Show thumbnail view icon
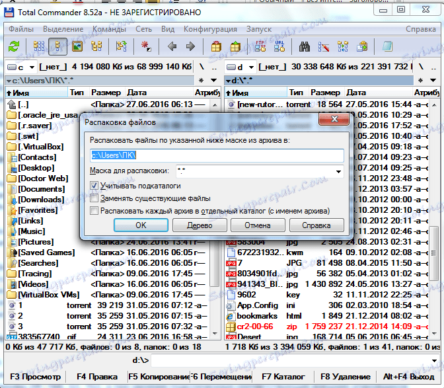 [x=77, y=46]
